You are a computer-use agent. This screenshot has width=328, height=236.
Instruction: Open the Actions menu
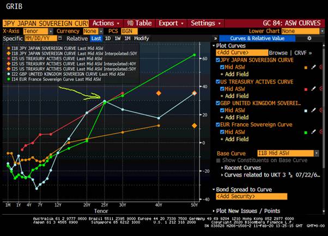click(x=106, y=23)
